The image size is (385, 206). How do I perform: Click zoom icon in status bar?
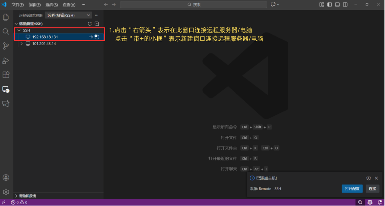pos(360,202)
